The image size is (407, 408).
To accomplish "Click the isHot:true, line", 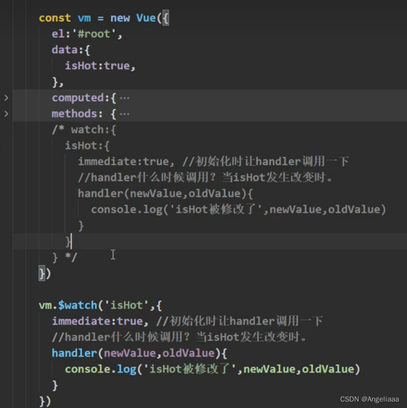I will (100, 66).
